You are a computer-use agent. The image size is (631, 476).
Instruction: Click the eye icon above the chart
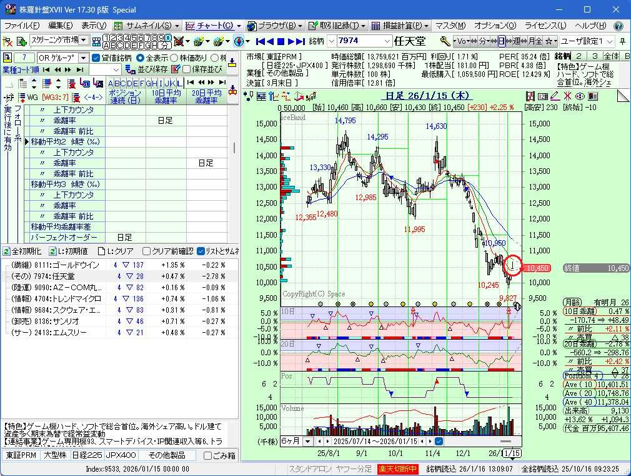tap(580, 96)
